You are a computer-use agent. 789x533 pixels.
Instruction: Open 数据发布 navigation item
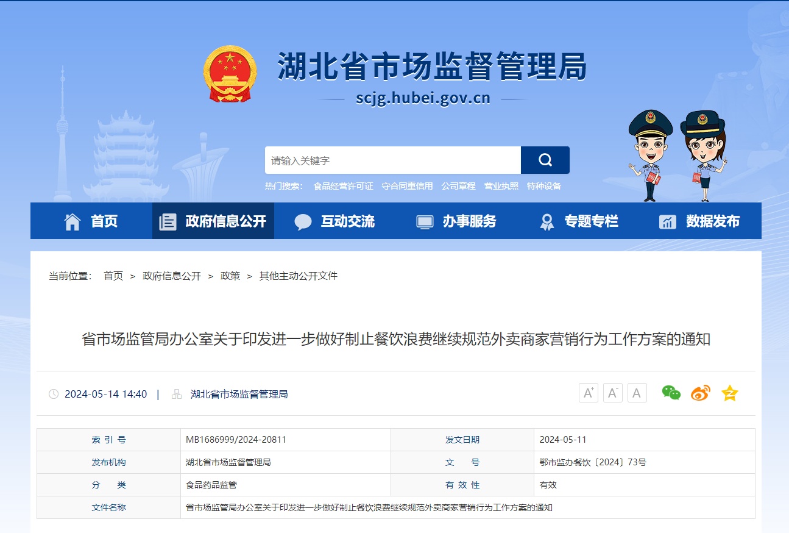pos(701,221)
